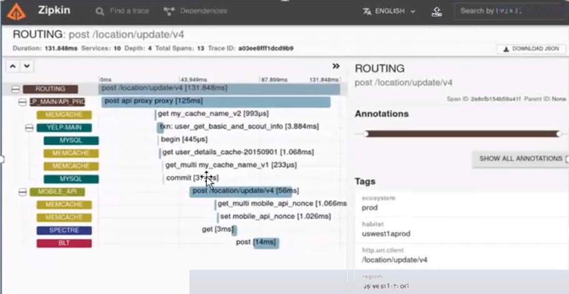This screenshot has height=294, width=569.
Task: Select the ROUTING service label
Action: (x=51, y=89)
